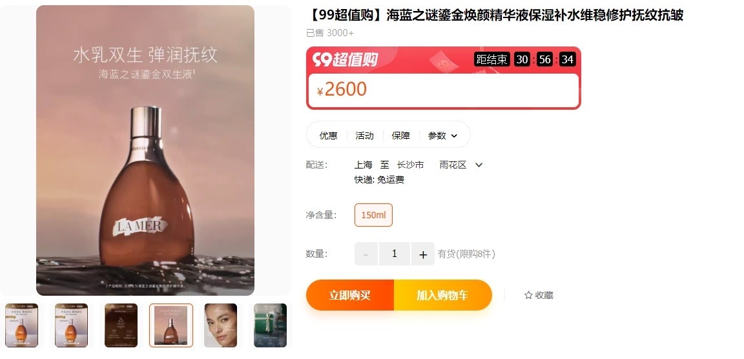Select the highlighted fourth thumbnail
This screenshot has height=359, width=744.
(x=170, y=325)
